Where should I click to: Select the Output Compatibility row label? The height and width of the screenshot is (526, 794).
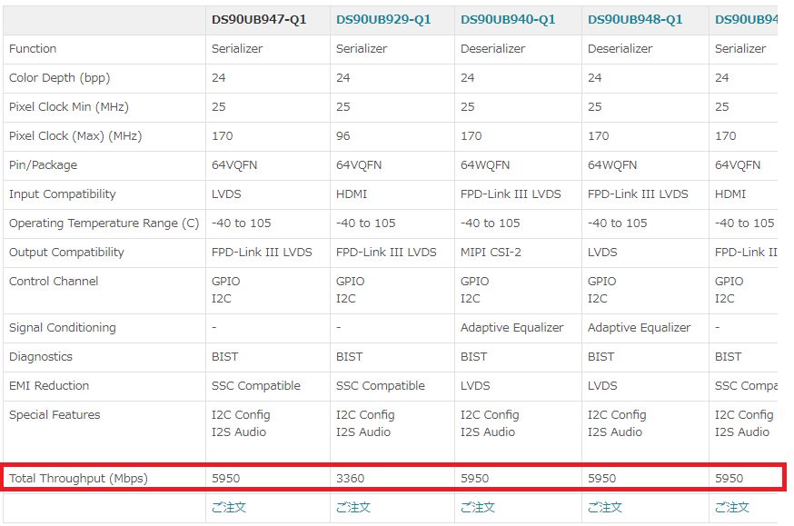(66, 253)
